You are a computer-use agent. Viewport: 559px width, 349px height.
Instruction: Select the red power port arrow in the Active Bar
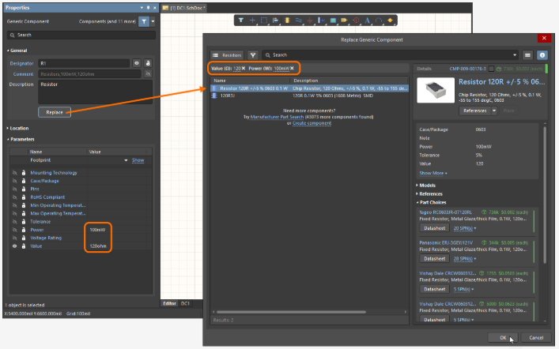(x=310, y=21)
